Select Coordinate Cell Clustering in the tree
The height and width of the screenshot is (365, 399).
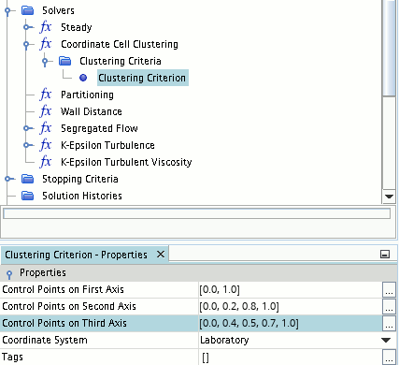[x=120, y=44]
